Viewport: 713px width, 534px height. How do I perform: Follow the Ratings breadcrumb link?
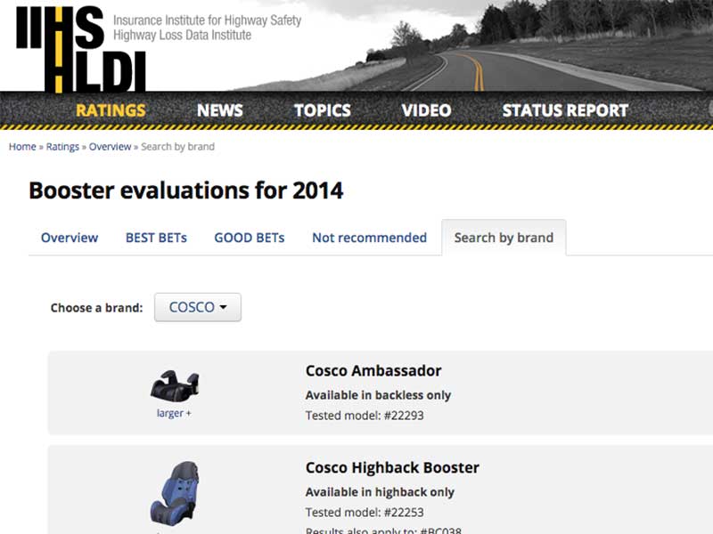(62, 147)
